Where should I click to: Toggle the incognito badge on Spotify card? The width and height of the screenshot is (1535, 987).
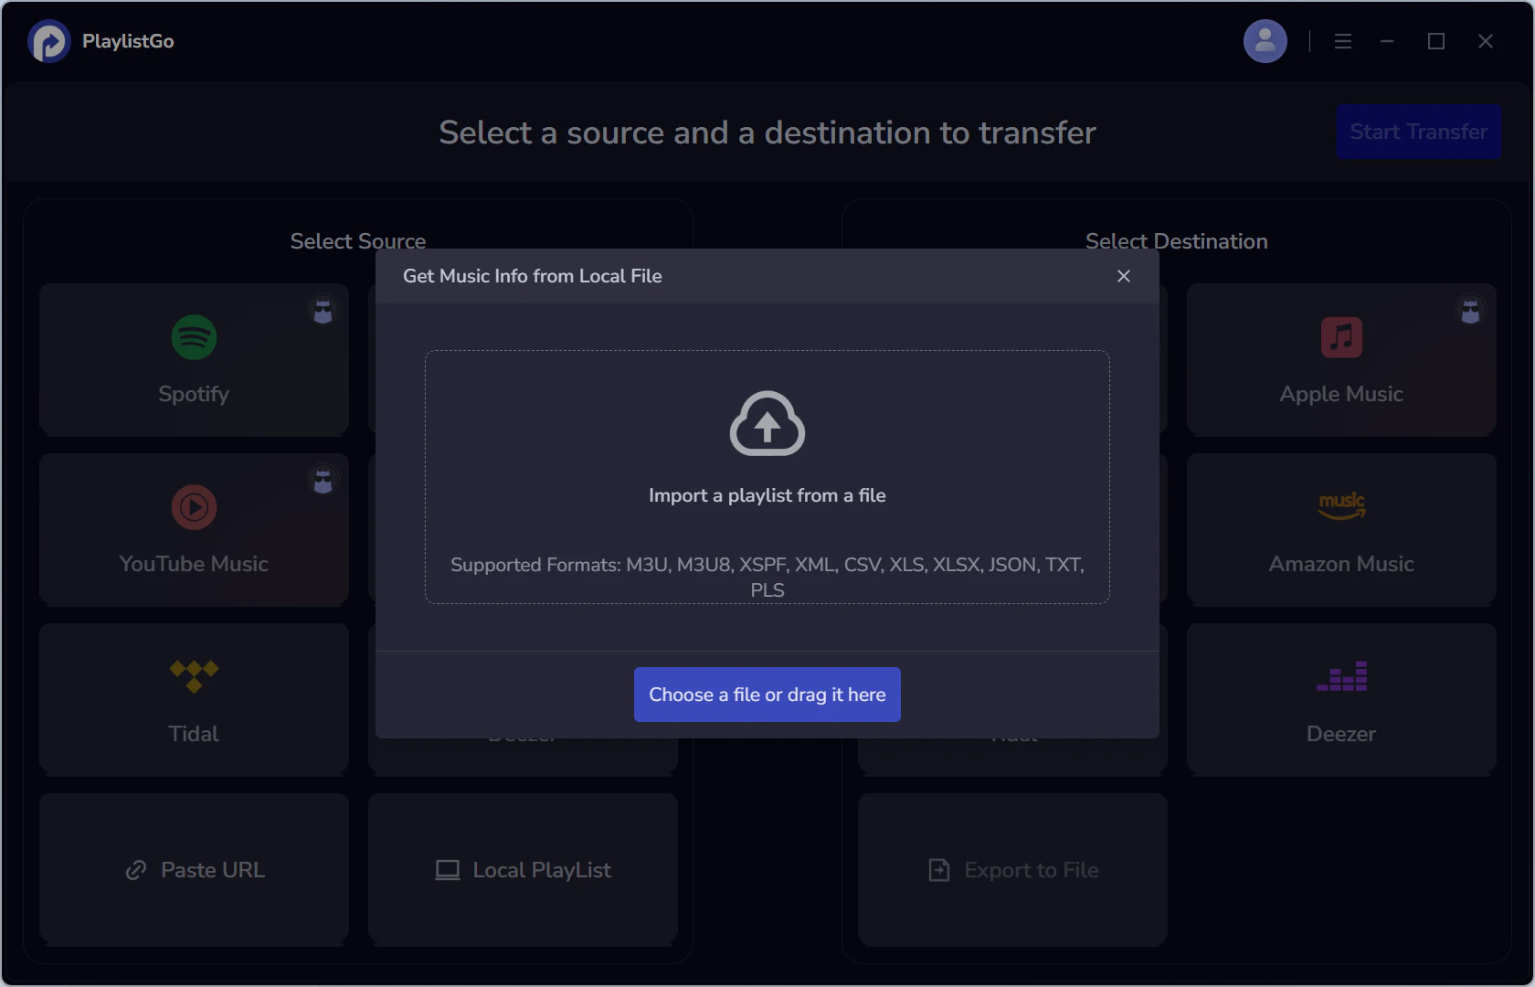(x=323, y=311)
